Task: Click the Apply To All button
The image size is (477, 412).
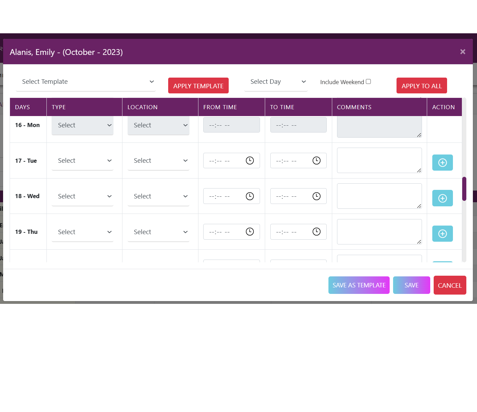Action: pos(422,86)
